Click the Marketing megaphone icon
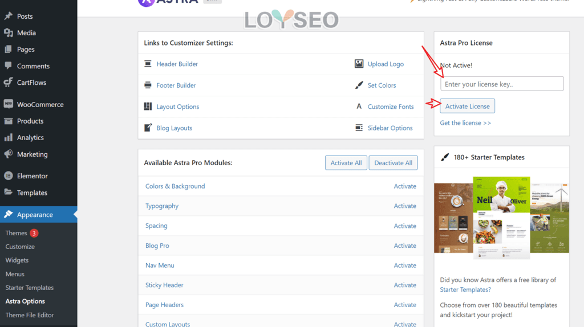This screenshot has width=584, height=327. click(x=8, y=154)
